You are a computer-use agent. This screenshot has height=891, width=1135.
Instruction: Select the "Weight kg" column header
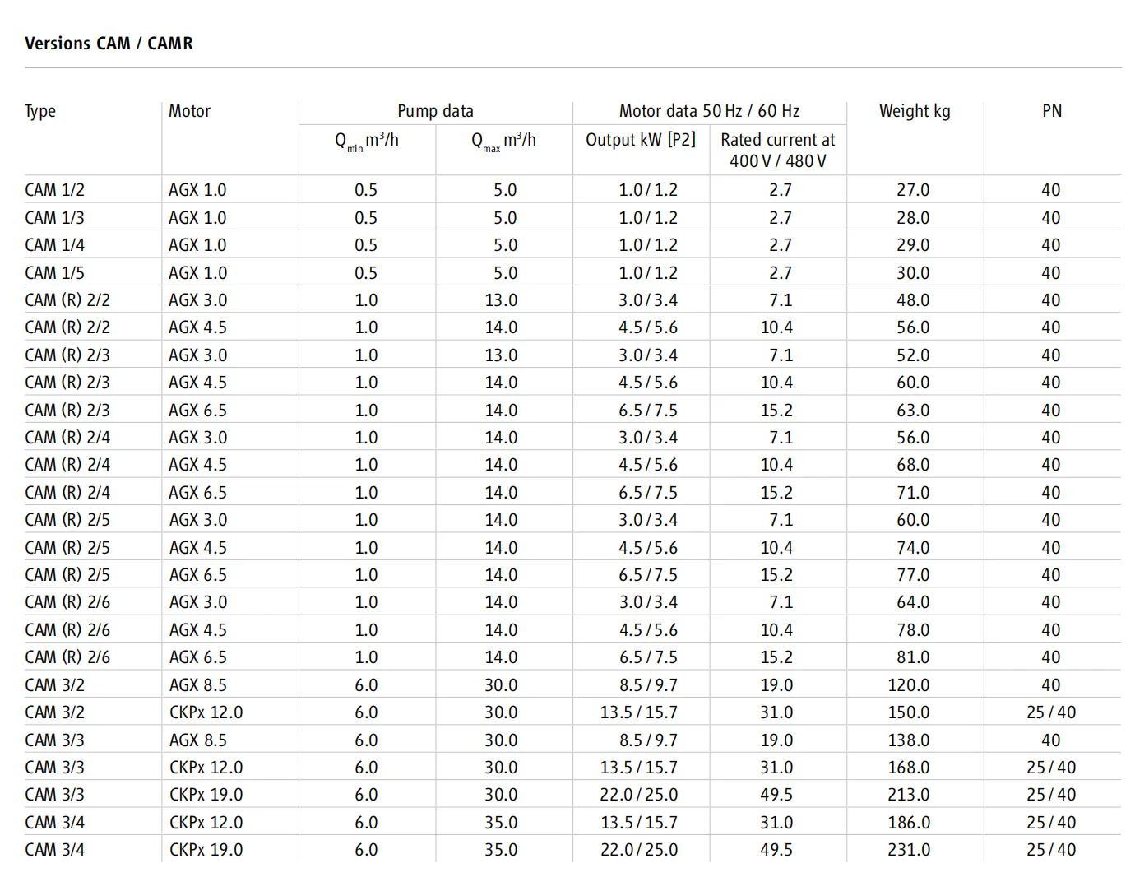pyautogui.click(x=914, y=111)
